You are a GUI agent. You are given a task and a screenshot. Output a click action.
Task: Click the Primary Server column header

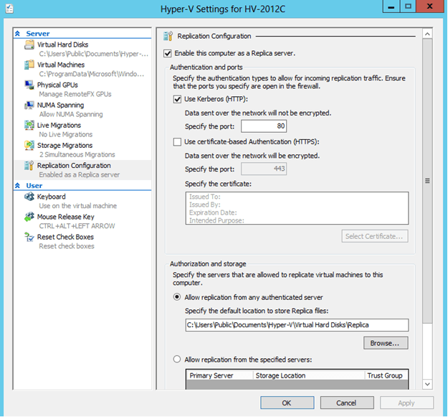(219, 375)
